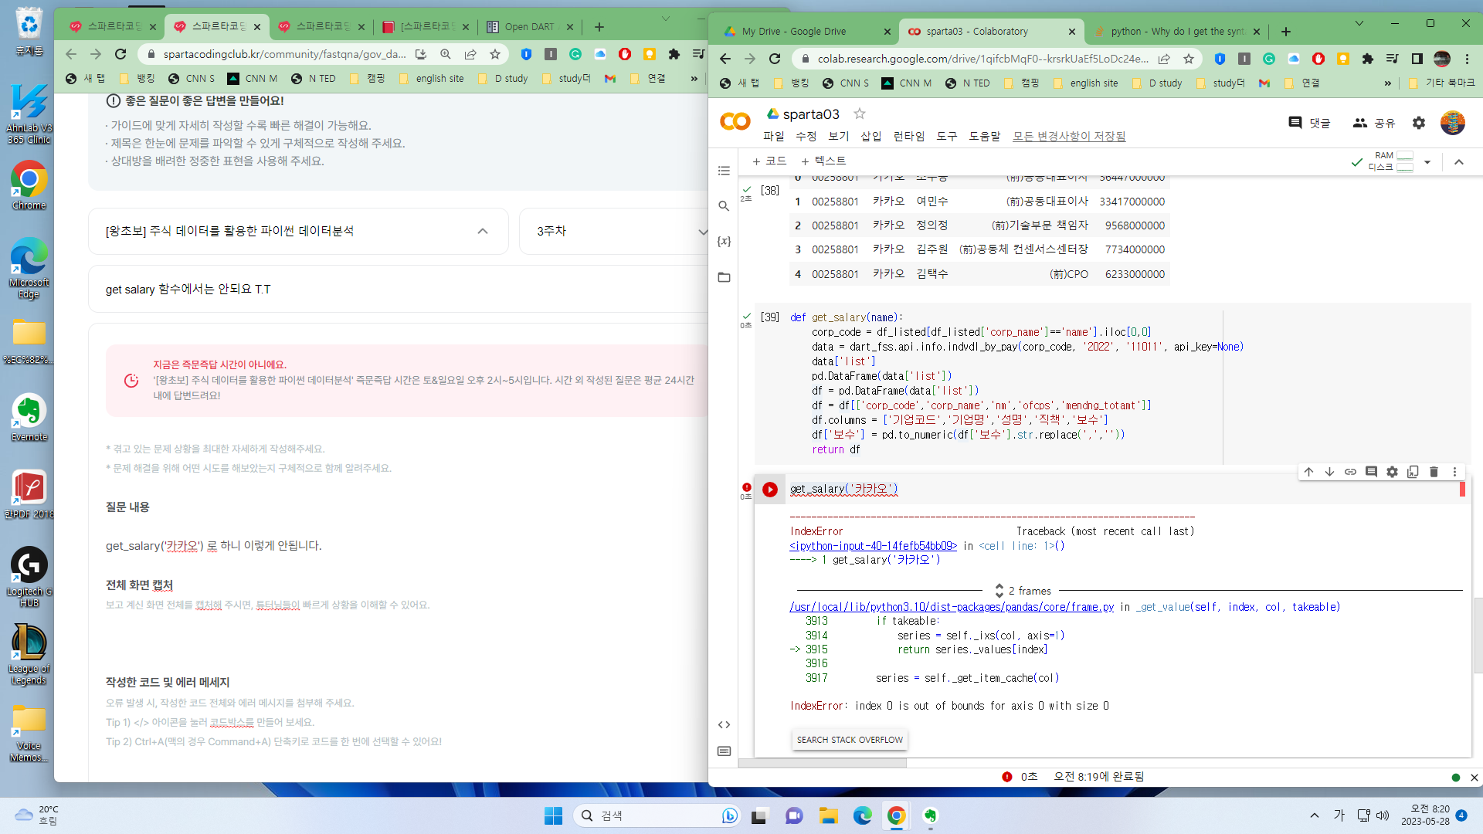Add a new code cell with + 코드
Image resolution: width=1483 pixels, height=834 pixels.
point(769,161)
